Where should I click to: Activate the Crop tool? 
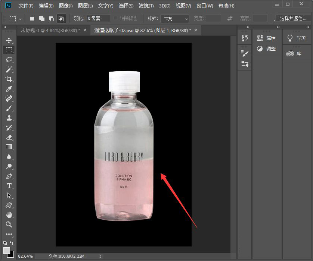click(x=9, y=79)
